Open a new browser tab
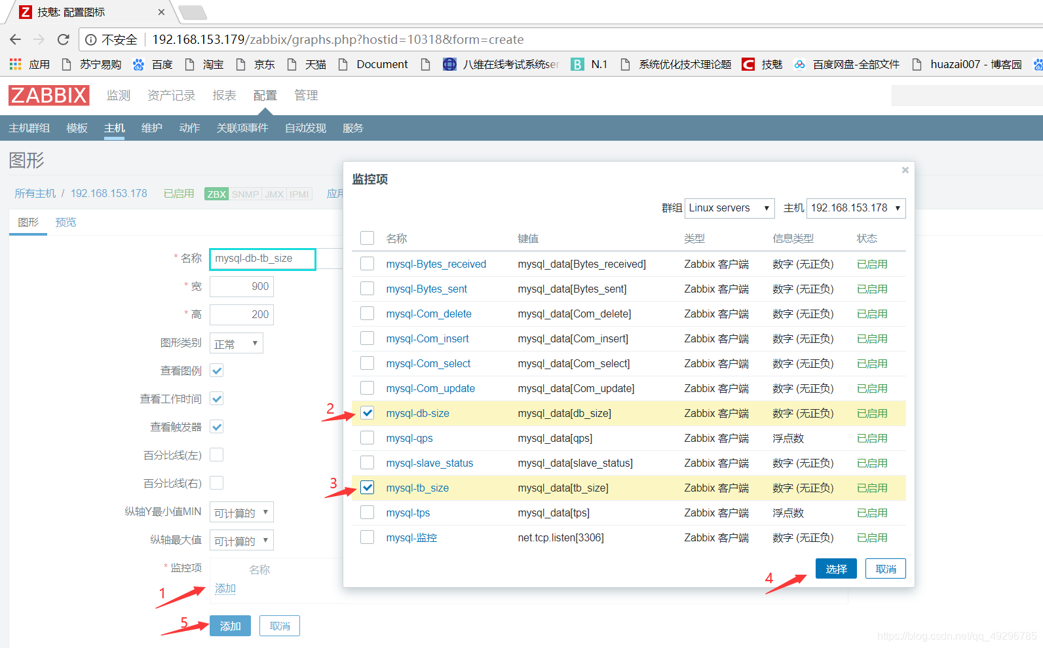The height and width of the screenshot is (648, 1043). (x=193, y=12)
